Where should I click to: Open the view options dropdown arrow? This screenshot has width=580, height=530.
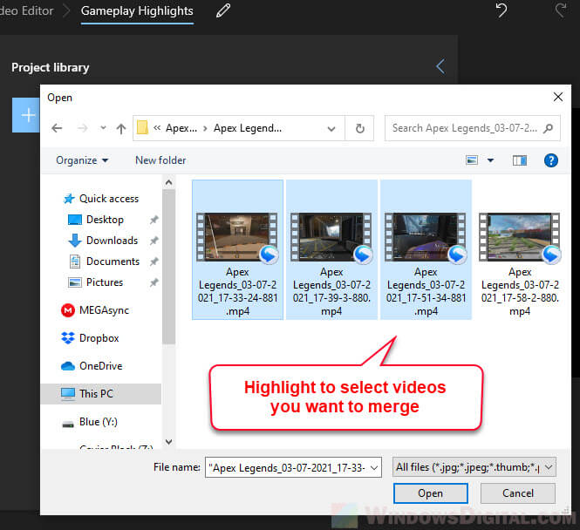click(x=490, y=160)
